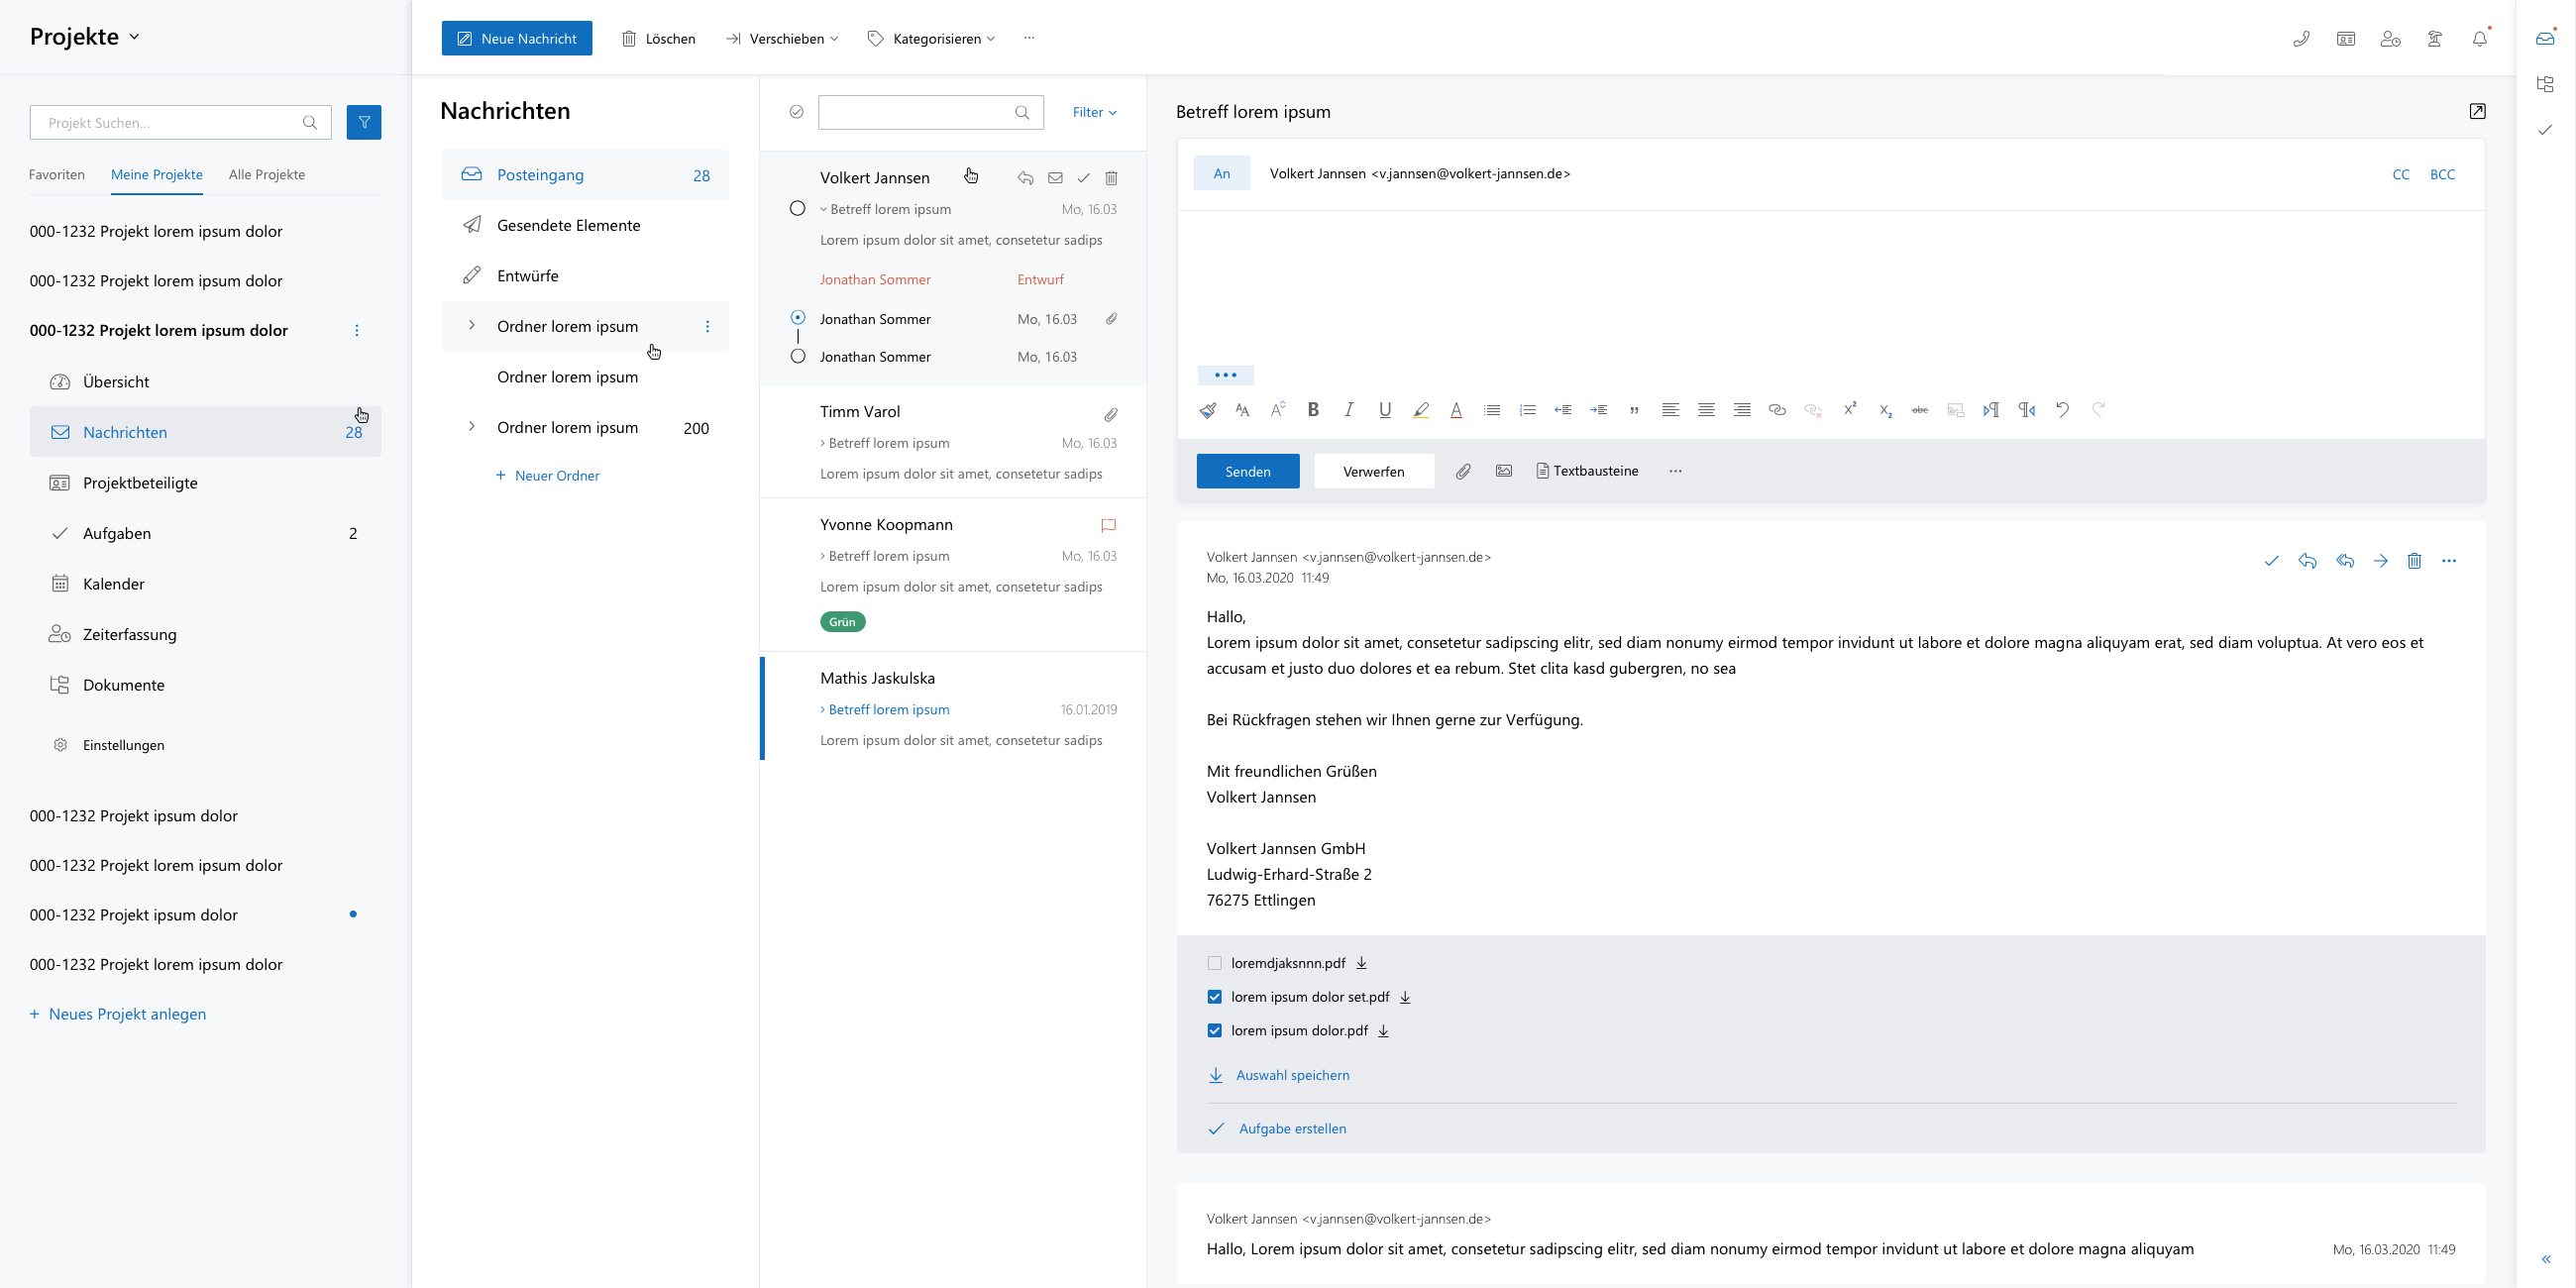This screenshot has width=2576, height=1288.
Task: Apply strikethrough formatting
Action: [x=1920, y=409]
